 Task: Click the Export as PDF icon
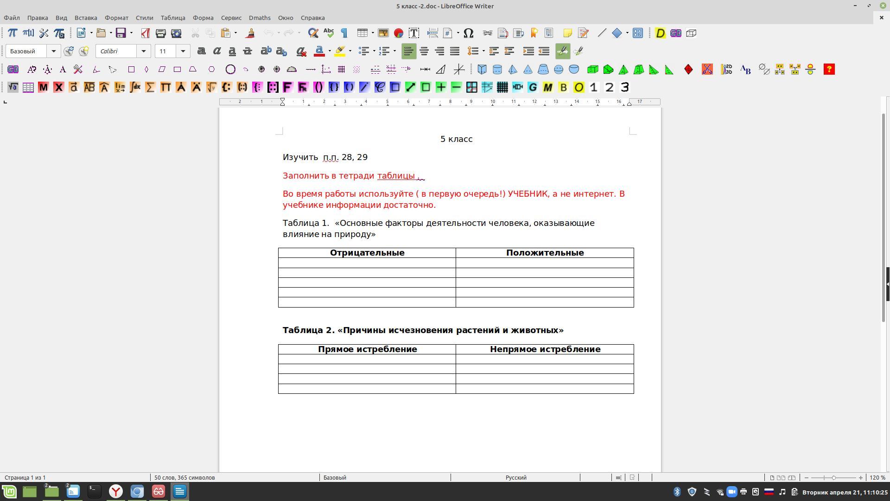(145, 33)
